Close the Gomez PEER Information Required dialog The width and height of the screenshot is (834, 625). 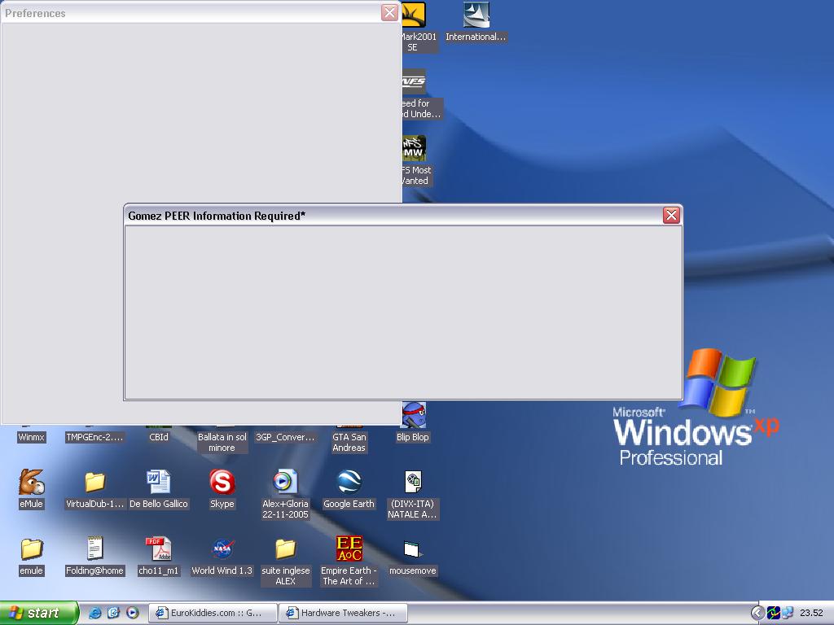(671, 215)
